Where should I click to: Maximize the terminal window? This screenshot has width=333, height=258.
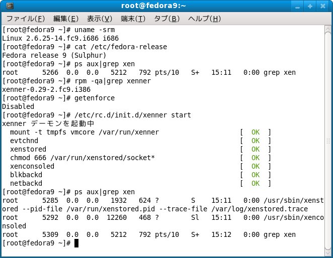tap(310, 6)
